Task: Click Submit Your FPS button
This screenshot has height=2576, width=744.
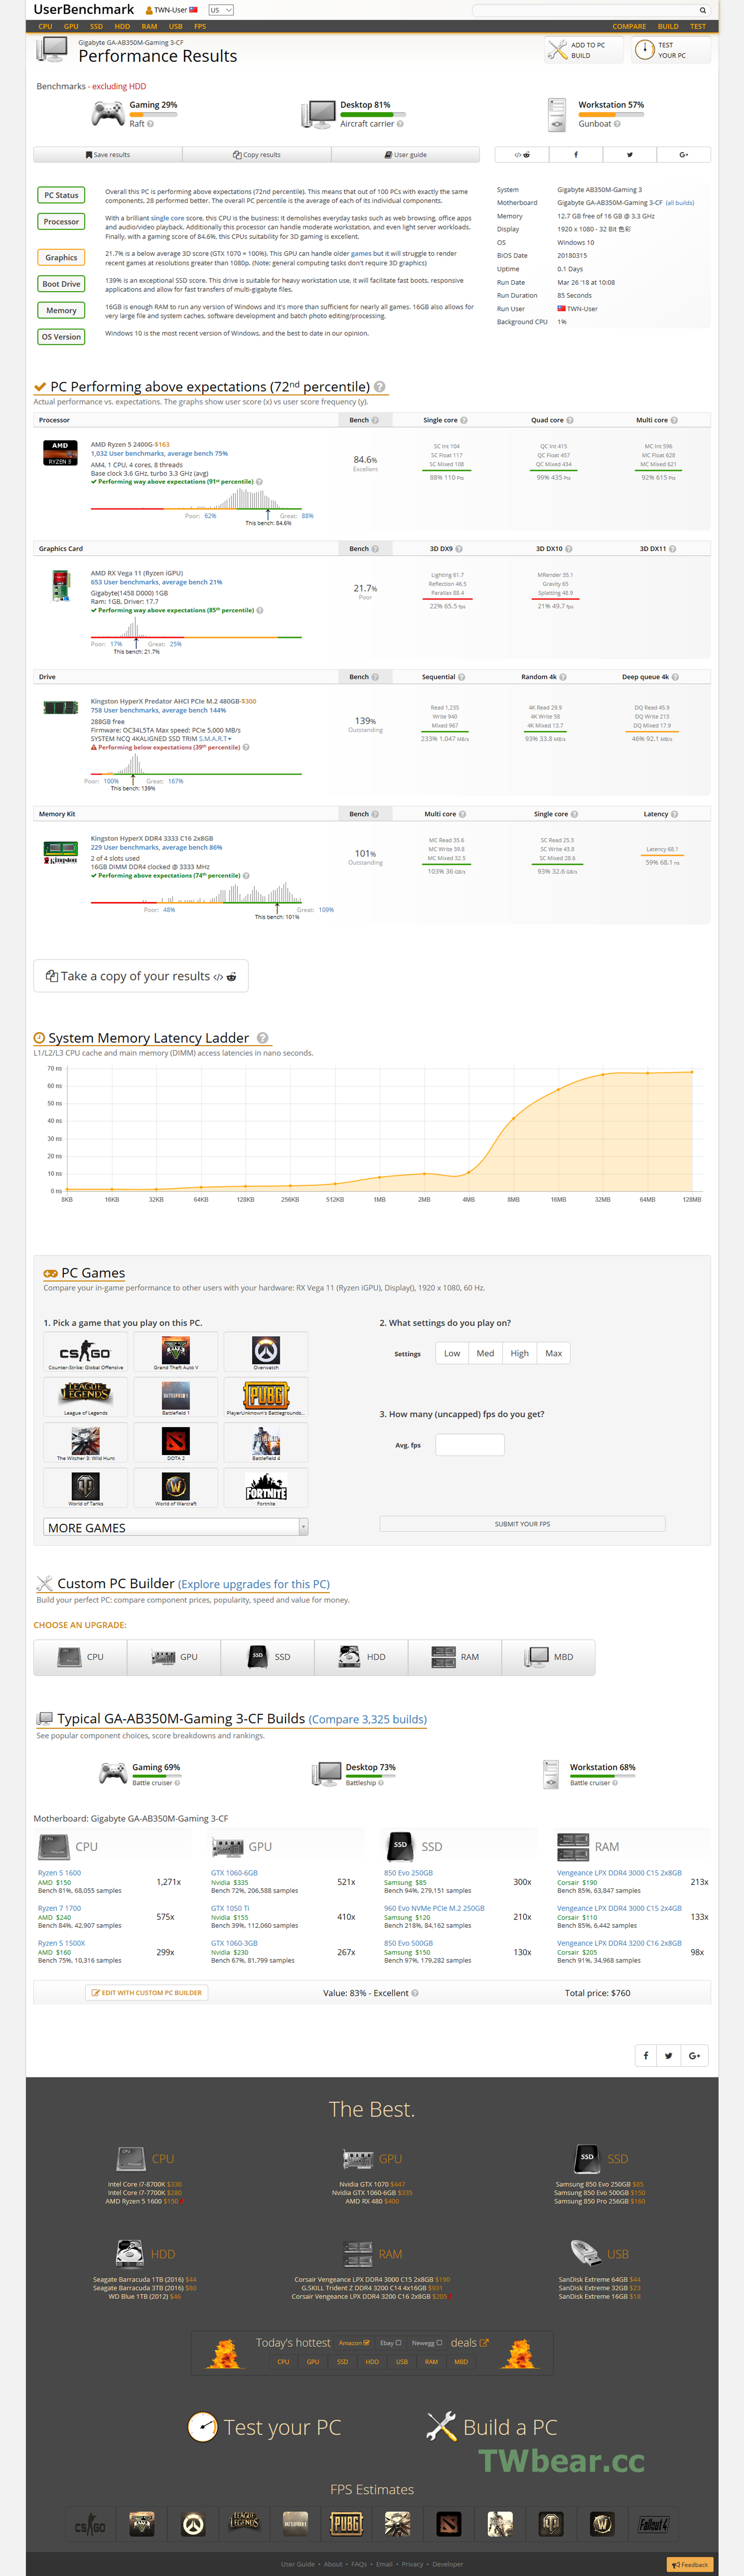Action: [522, 1524]
